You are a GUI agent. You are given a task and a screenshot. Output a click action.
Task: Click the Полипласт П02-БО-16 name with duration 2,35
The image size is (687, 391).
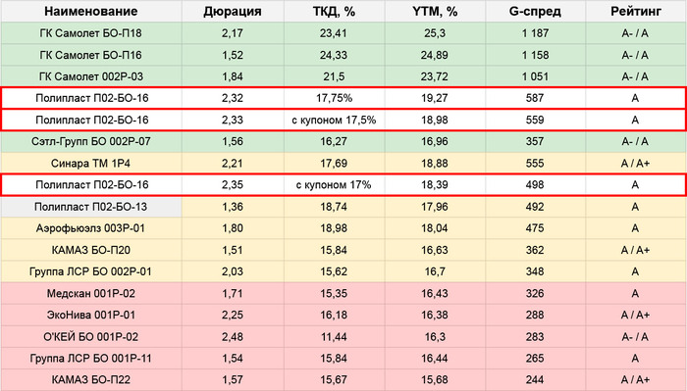92,185
